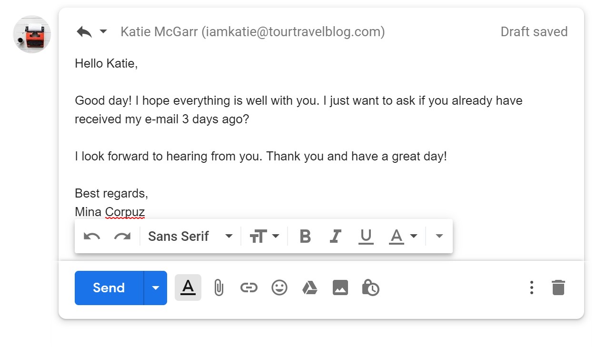Insert an emoji
The image size is (597, 347).
click(x=279, y=288)
